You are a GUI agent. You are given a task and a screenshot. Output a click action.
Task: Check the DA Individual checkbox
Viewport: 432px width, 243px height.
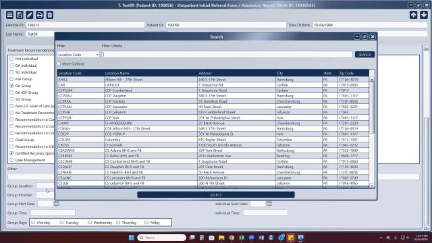(x=11, y=65)
